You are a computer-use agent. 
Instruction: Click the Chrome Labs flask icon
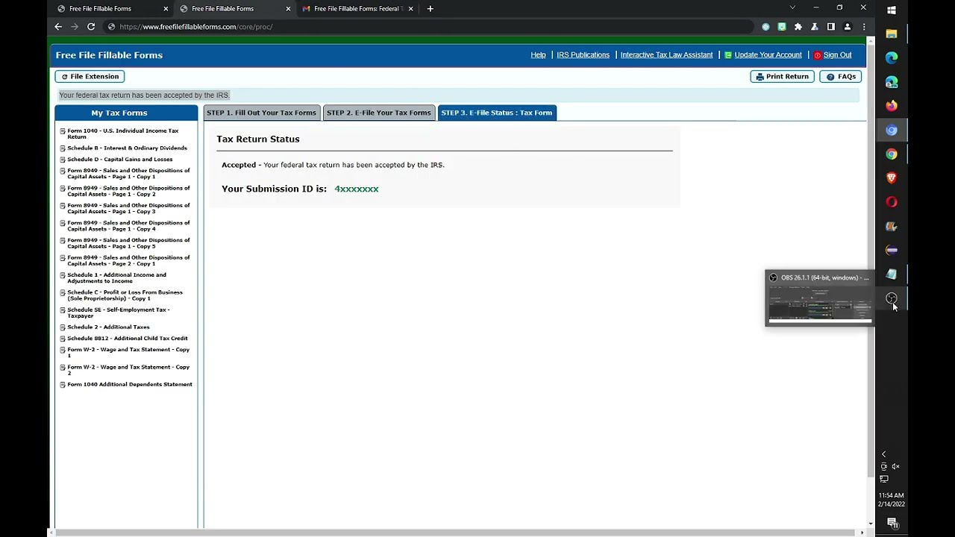click(x=815, y=27)
